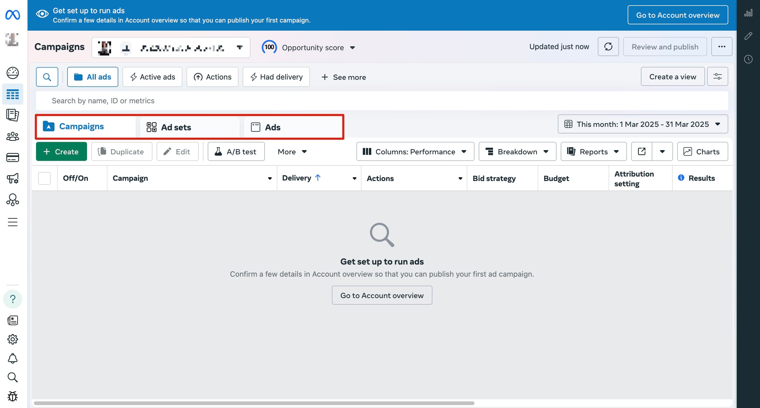This screenshot has height=408, width=760.
Task: Click the horizontal scrollbar at bottom
Action: click(x=254, y=403)
